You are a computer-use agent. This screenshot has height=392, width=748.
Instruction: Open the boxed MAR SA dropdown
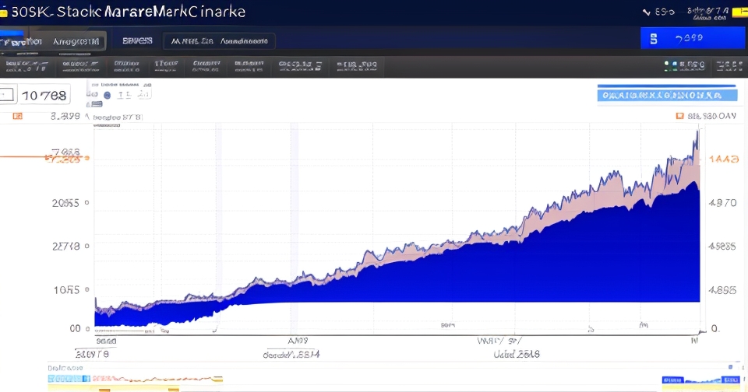219,41
